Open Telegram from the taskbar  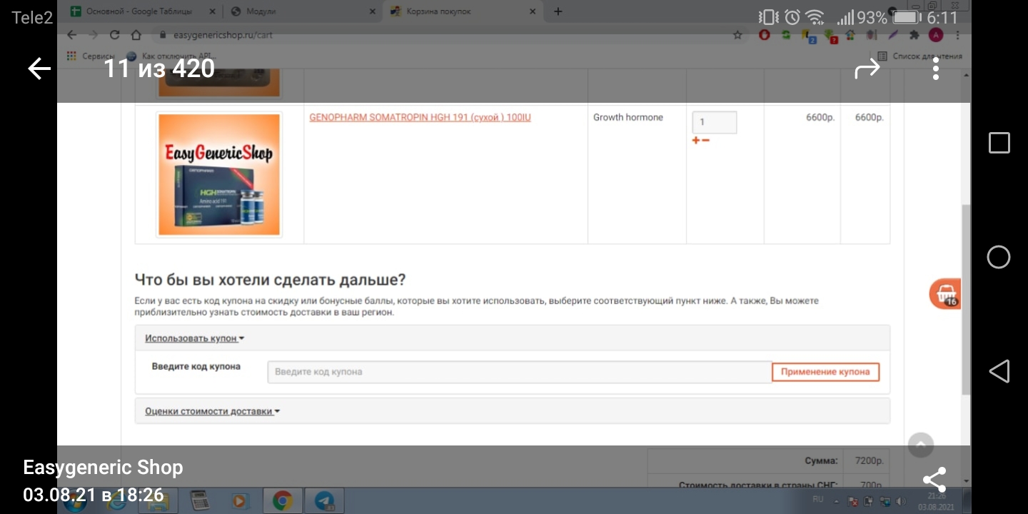323,501
